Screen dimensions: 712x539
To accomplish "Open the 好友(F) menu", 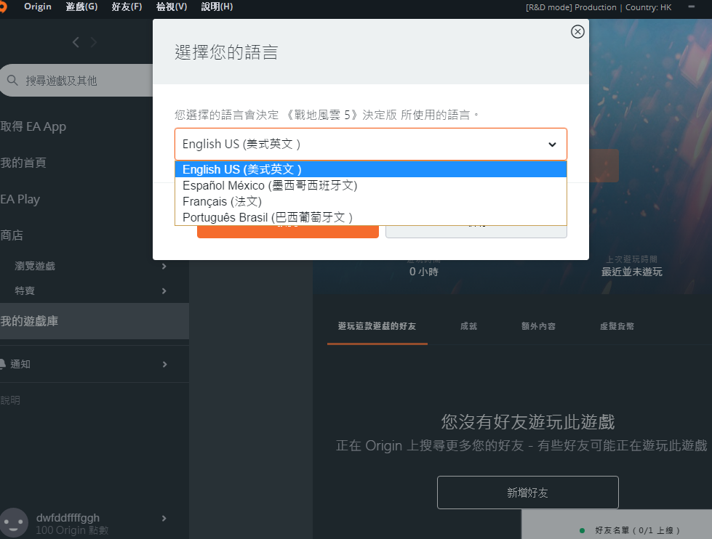I will [127, 7].
